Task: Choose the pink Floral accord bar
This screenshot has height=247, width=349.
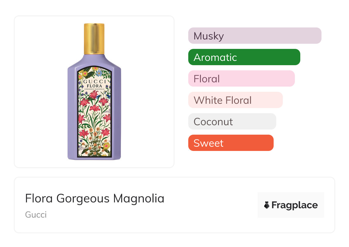Action: pos(241,79)
